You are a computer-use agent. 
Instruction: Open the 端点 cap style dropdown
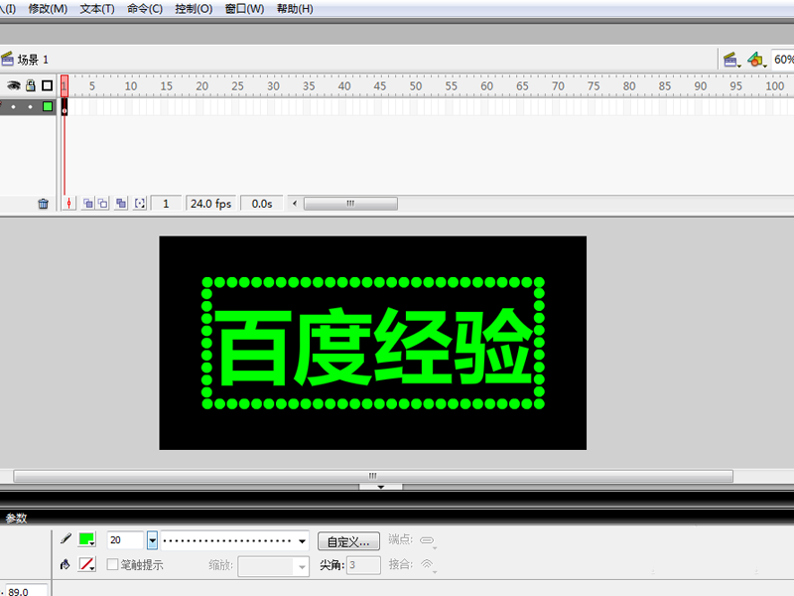[428, 540]
